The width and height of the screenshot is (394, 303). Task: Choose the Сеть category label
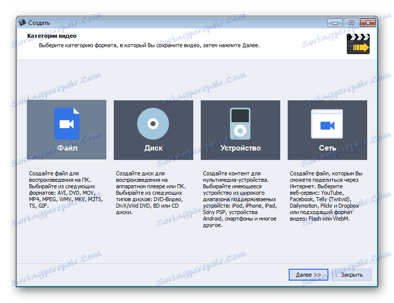pyautogui.click(x=327, y=148)
